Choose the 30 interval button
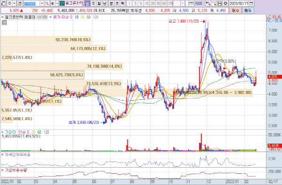The height and width of the screenshot is (185, 282). [158, 3]
